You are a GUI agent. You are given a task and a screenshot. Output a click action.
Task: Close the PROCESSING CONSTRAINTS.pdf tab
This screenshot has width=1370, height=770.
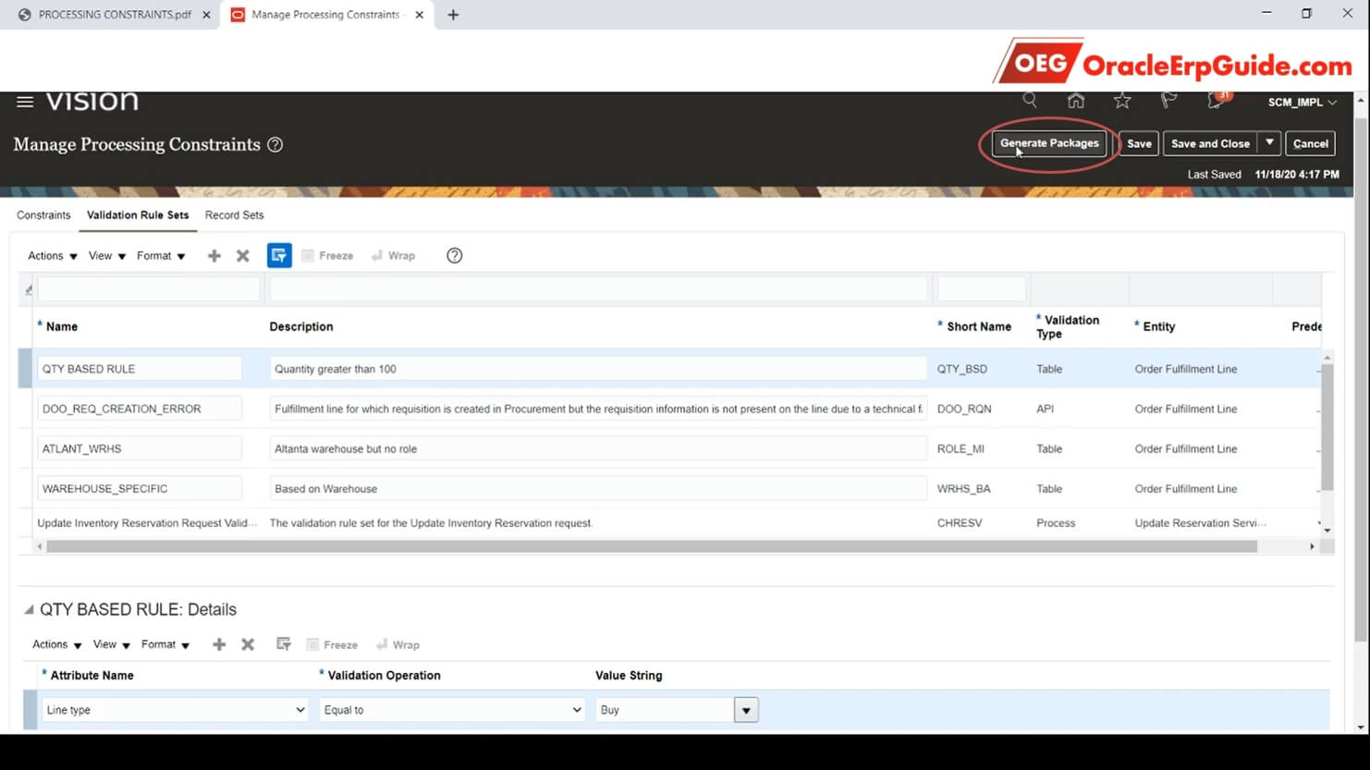click(206, 15)
